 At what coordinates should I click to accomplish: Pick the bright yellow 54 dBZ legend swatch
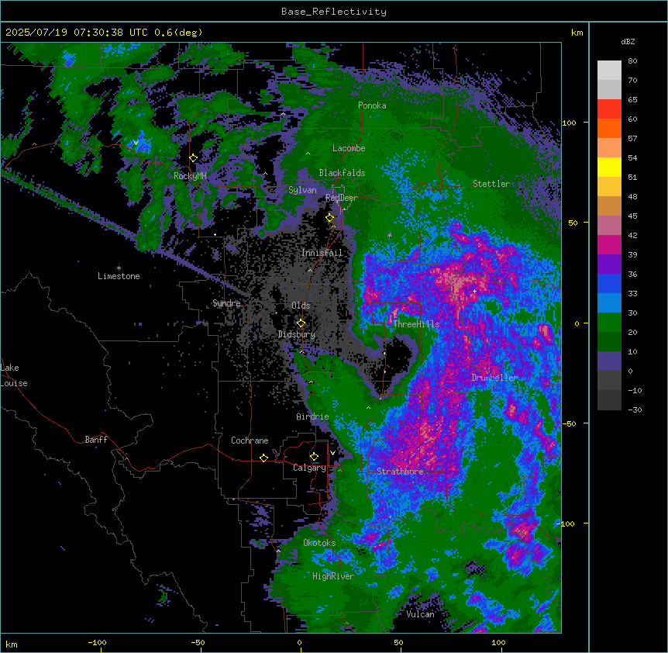coord(609,167)
